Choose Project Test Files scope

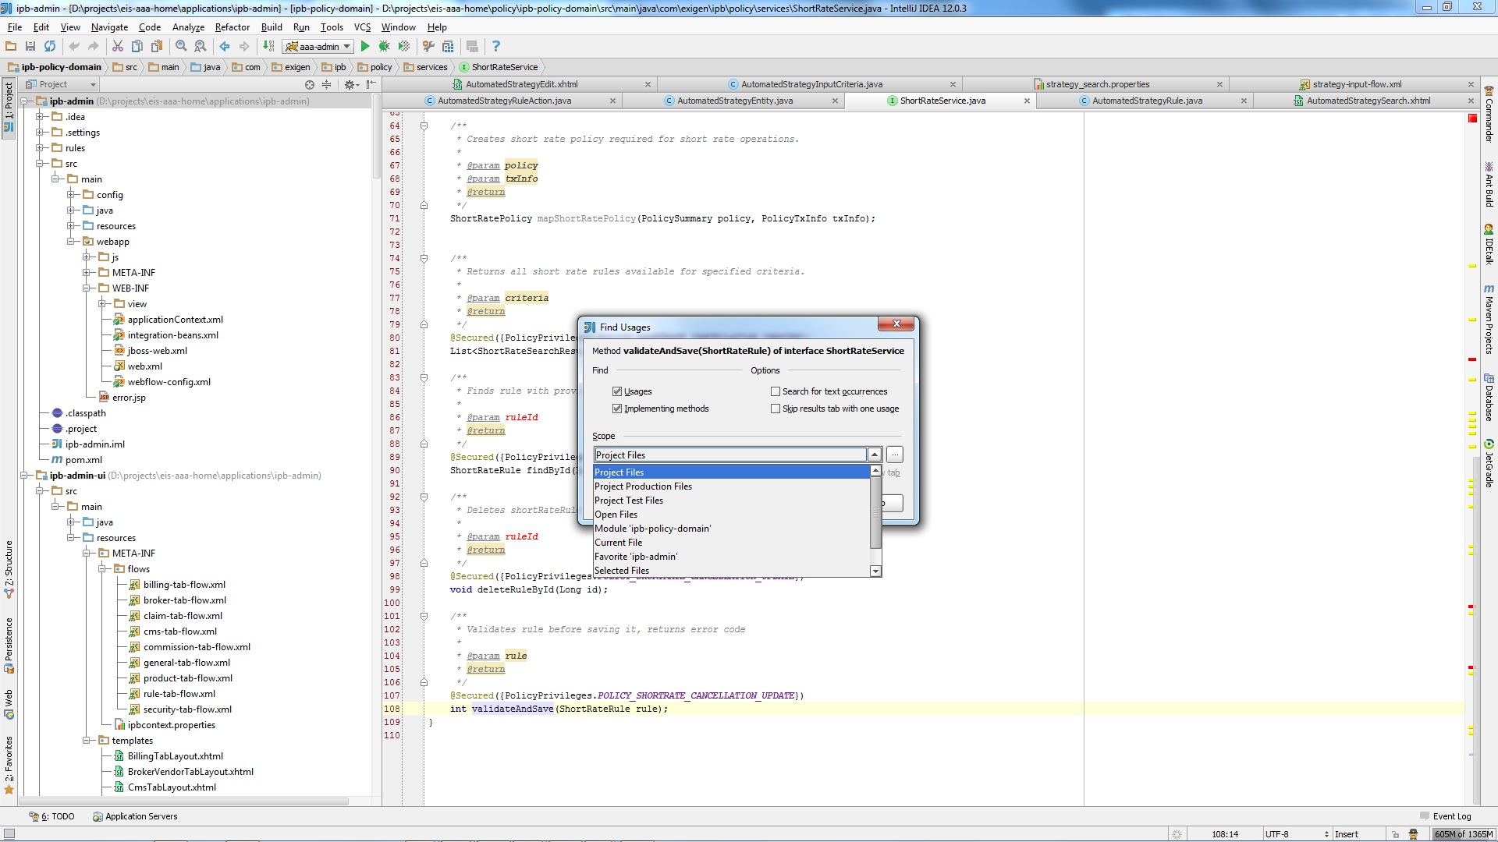pos(732,501)
